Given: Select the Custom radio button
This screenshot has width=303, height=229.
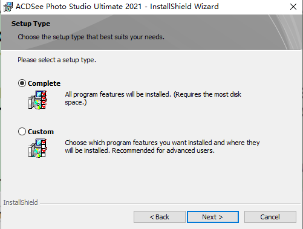Looking at the screenshot, I should [x=22, y=132].
